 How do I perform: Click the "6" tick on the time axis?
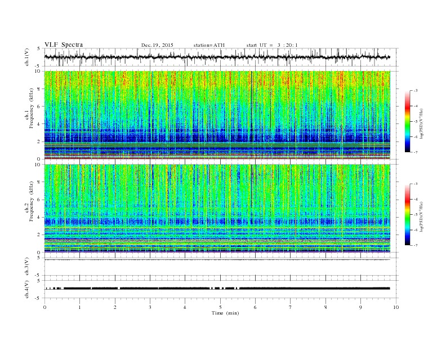tap(255, 307)
